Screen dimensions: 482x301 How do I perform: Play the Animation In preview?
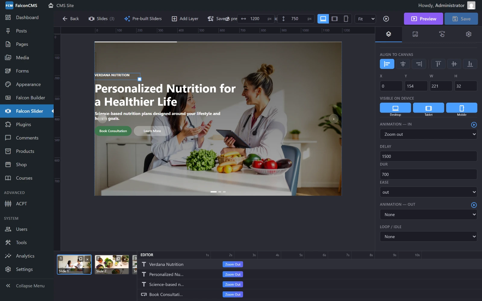pos(474,125)
